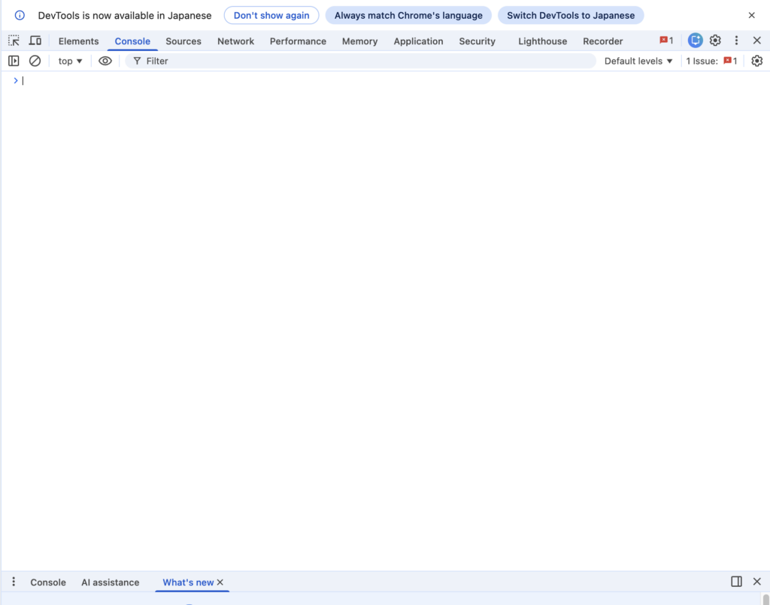Create live expression via eye icon
The image size is (770, 605).
pyautogui.click(x=105, y=61)
